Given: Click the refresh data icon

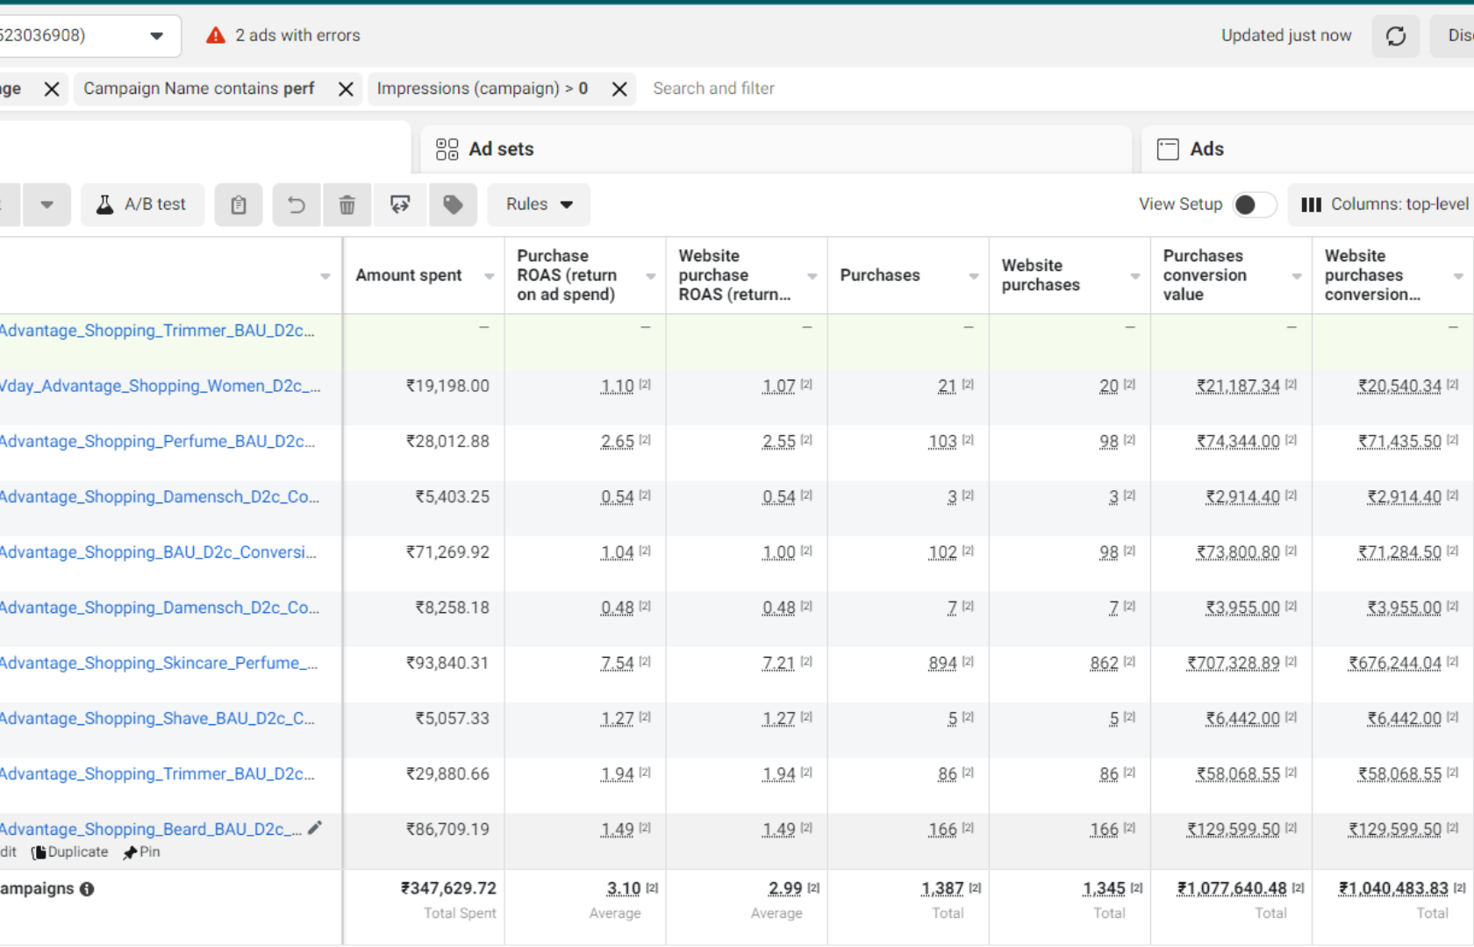Looking at the screenshot, I should click(1395, 36).
